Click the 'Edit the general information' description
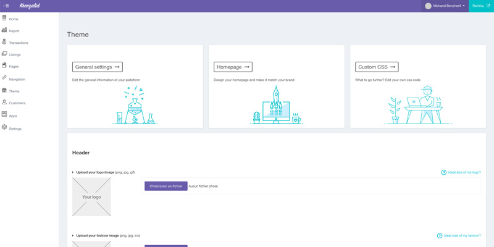This screenshot has height=247, width=494. 106,80
